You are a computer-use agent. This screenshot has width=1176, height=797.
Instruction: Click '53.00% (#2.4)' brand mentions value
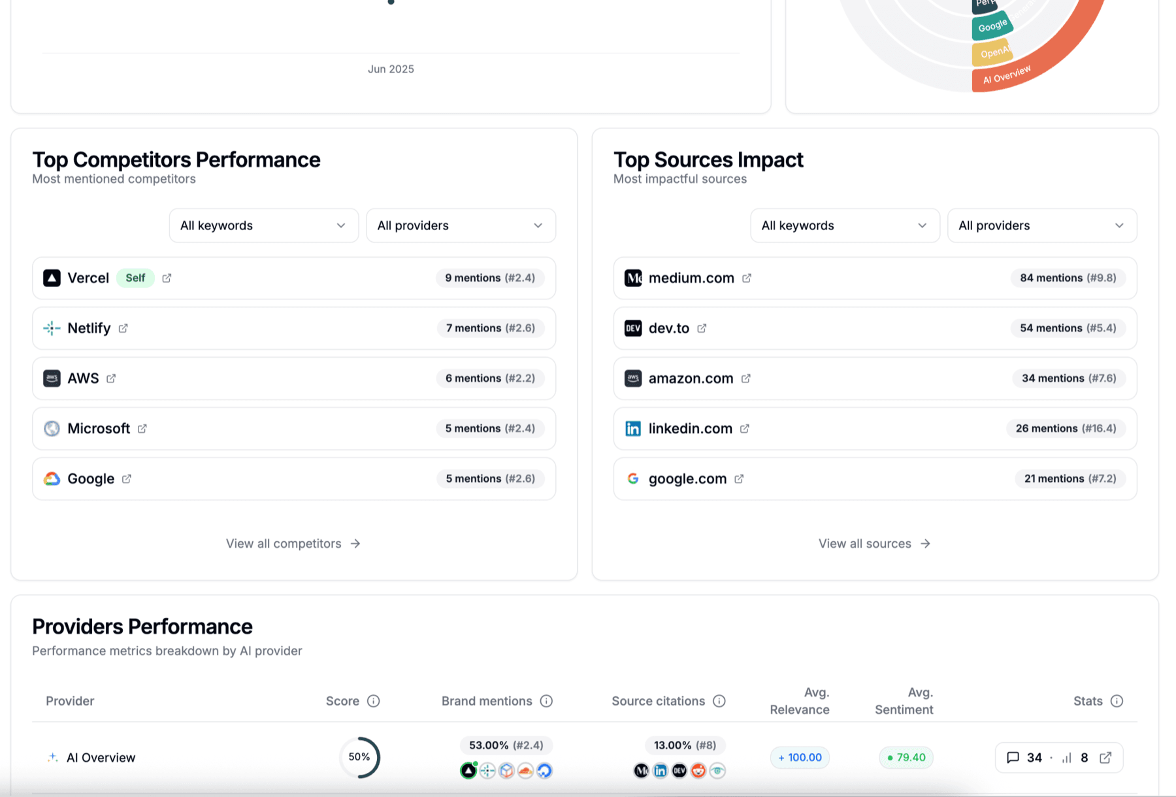click(506, 745)
